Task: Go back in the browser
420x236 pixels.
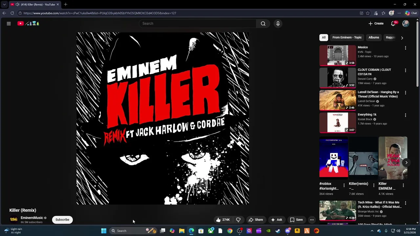Action: tap(4, 13)
